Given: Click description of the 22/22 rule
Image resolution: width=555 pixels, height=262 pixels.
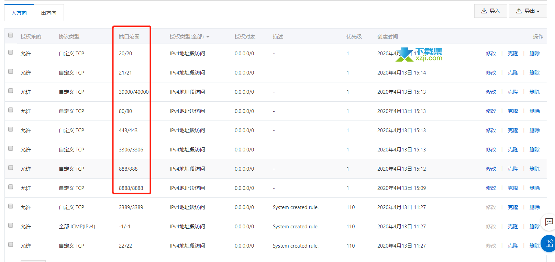Looking at the screenshot, I should click(296, 246).
